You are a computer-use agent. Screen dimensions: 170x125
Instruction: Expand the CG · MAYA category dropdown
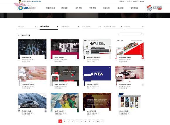92,27
